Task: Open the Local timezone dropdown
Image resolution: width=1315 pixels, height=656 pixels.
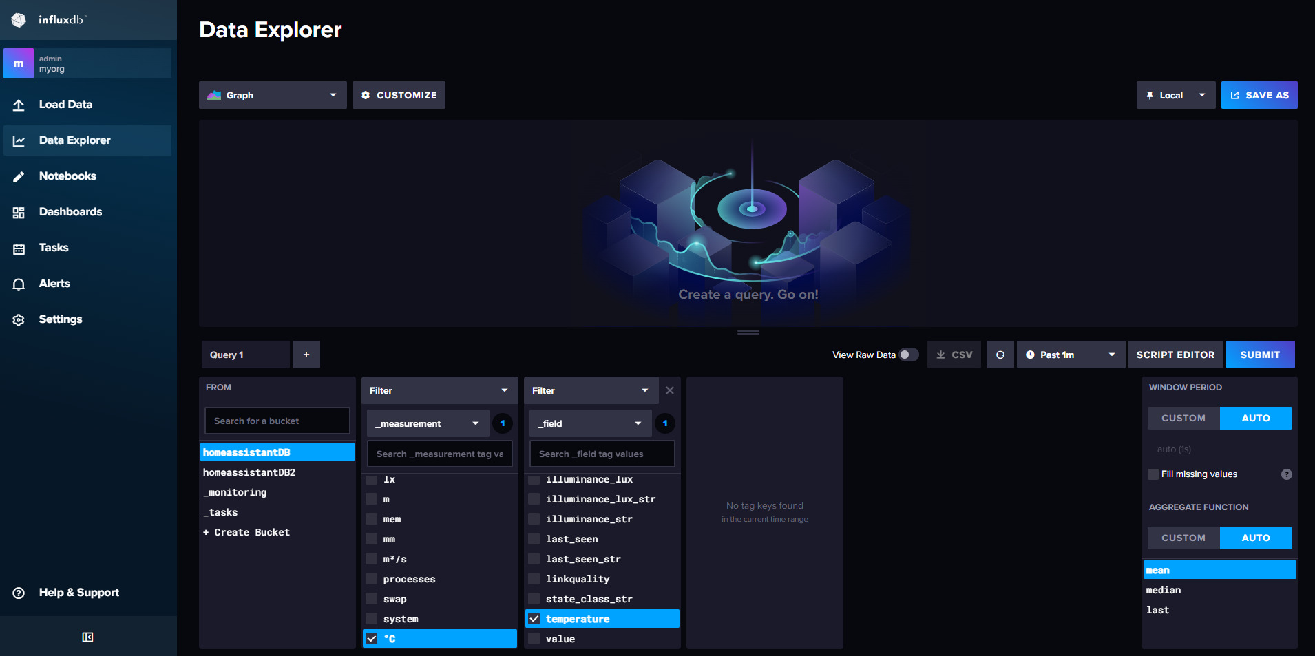Action: pos(1176,95)
